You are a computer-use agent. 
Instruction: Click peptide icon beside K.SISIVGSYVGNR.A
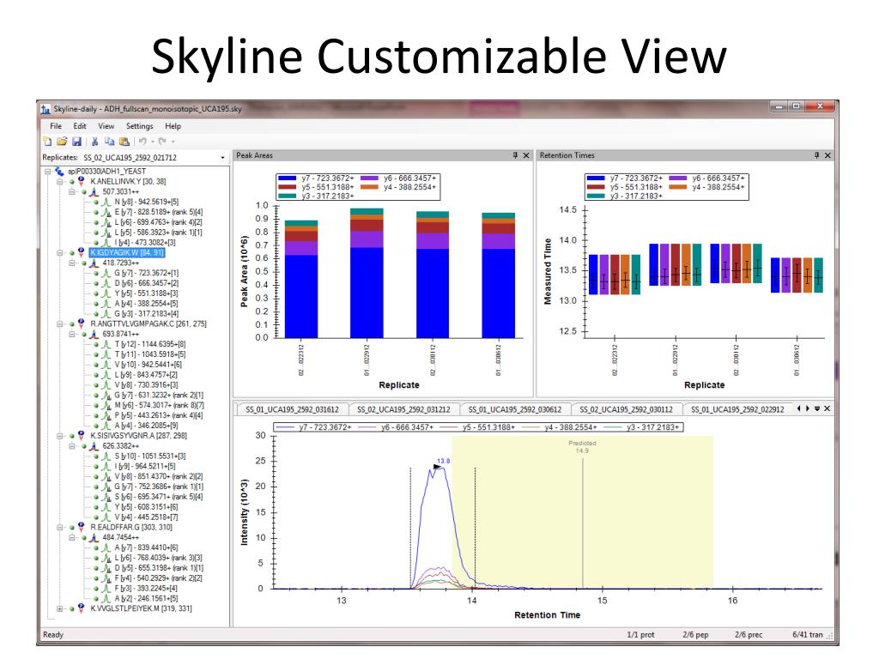(x=82, y=435)
